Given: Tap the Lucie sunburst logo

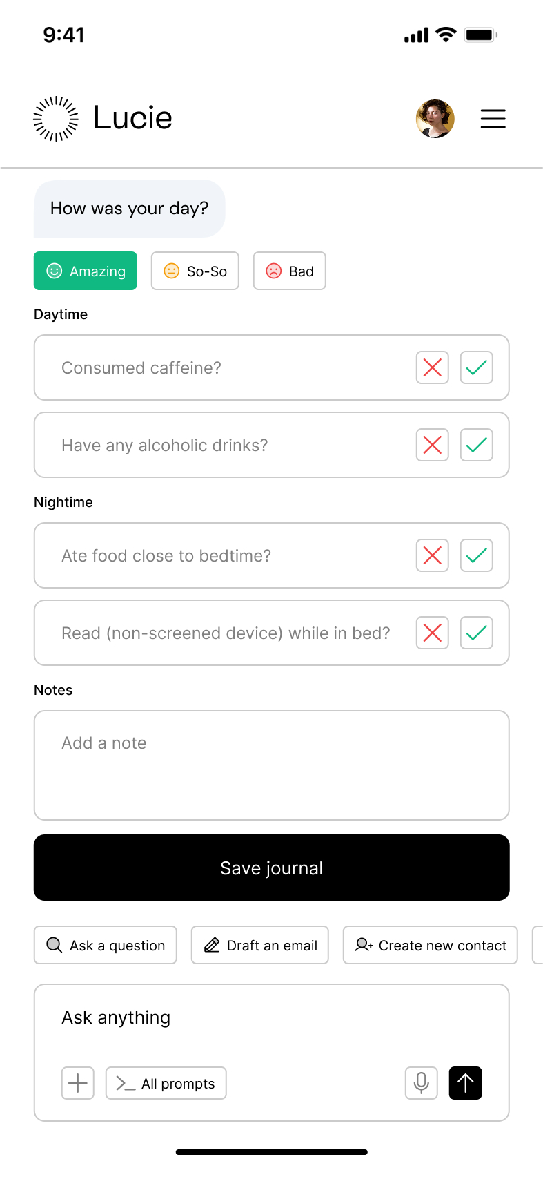Looking at the screenshot, I should coord(56,119).
